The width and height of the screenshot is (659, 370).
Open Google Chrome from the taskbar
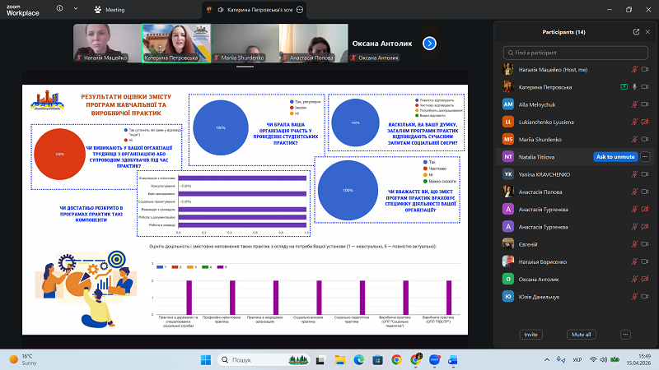pos(396,359)
